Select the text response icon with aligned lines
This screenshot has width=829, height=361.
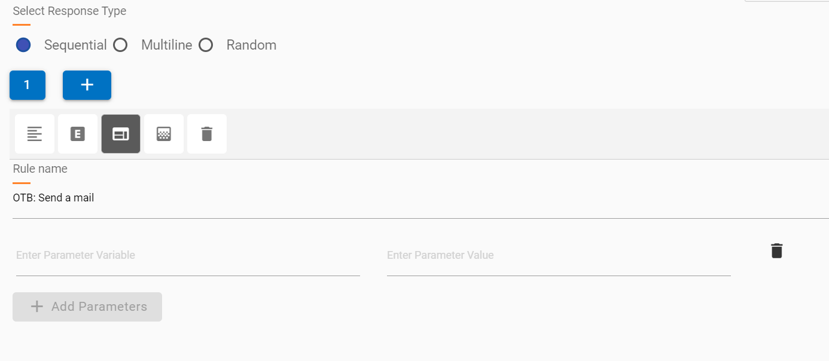[x=35, y=134]
